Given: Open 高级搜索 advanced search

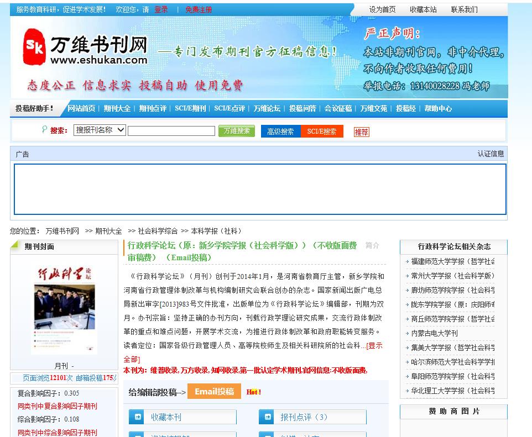Looking at the screenshot, I should 280,131.
